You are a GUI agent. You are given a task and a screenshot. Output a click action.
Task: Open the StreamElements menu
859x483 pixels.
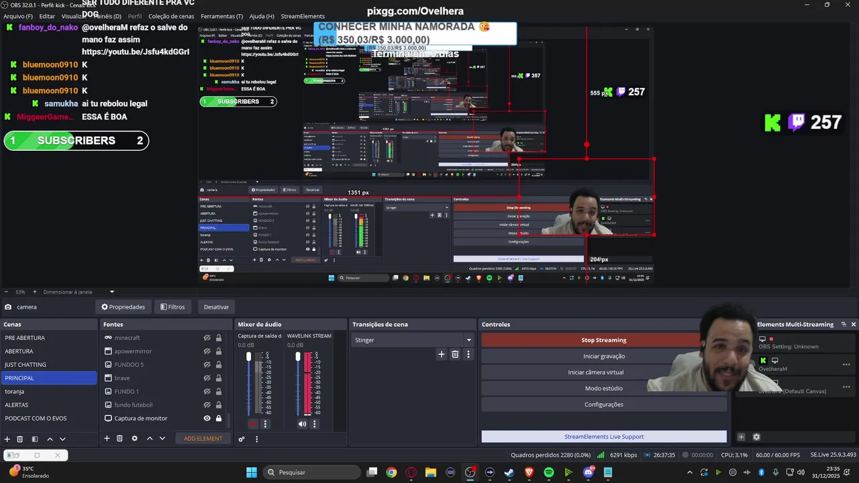[x=303, y=16]
